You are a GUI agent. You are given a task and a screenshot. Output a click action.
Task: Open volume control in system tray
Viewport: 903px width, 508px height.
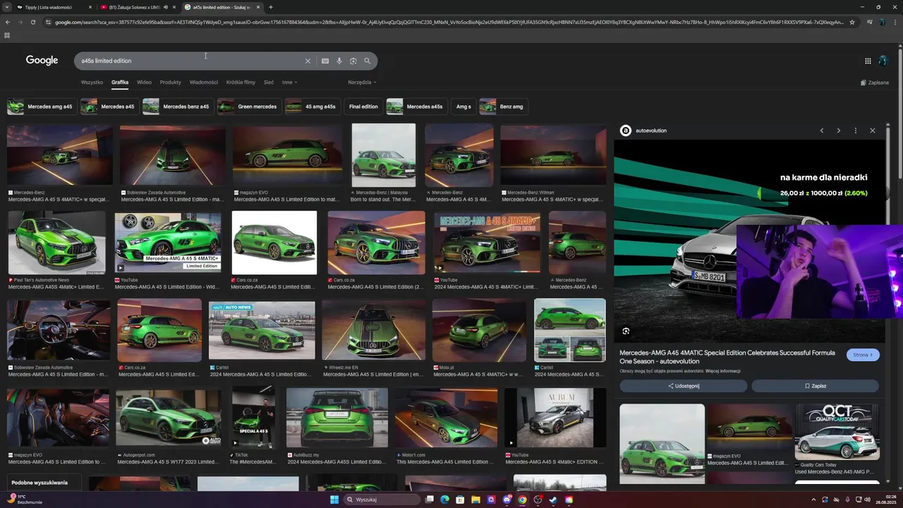pos(868,500)
